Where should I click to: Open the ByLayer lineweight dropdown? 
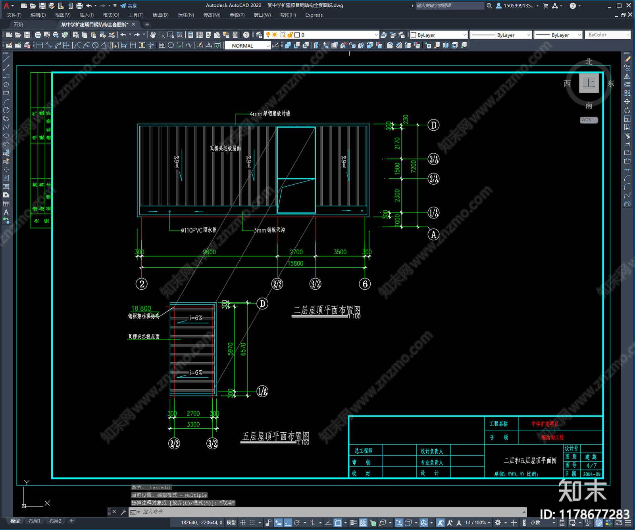coord(558,35)
